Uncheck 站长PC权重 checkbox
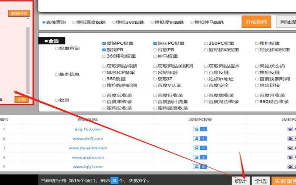 [x=155, y=43]
